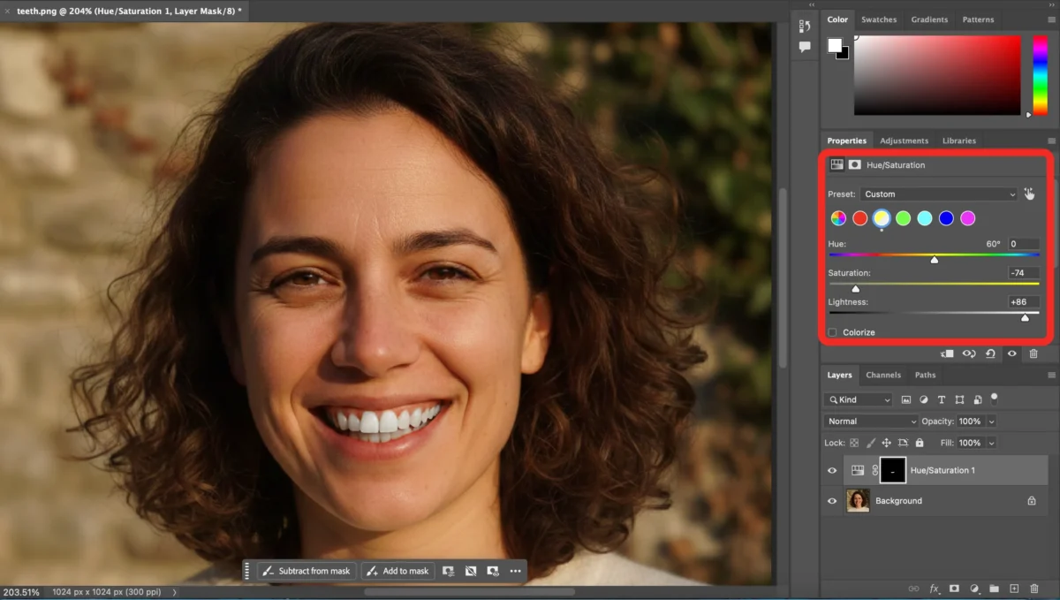Reset the Hue/Saturation adjustment to defaults
1060x600 pixels.
(x=990, y=353)
